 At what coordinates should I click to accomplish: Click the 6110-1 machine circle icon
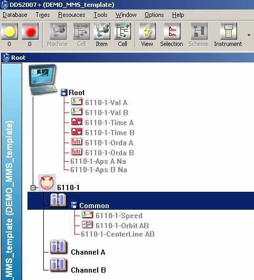pyautogui.click(x=47, y=183)
